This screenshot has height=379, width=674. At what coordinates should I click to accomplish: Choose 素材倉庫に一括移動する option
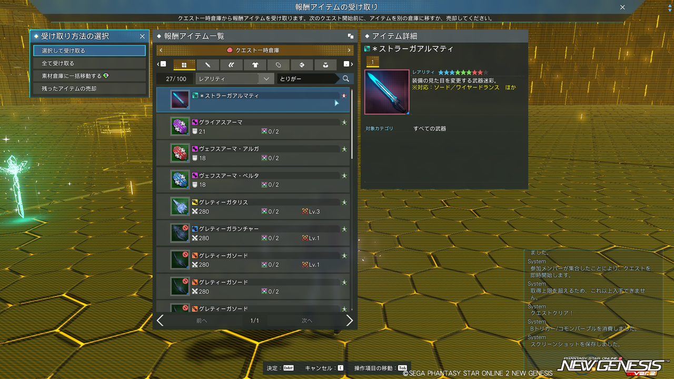[89, 76]
